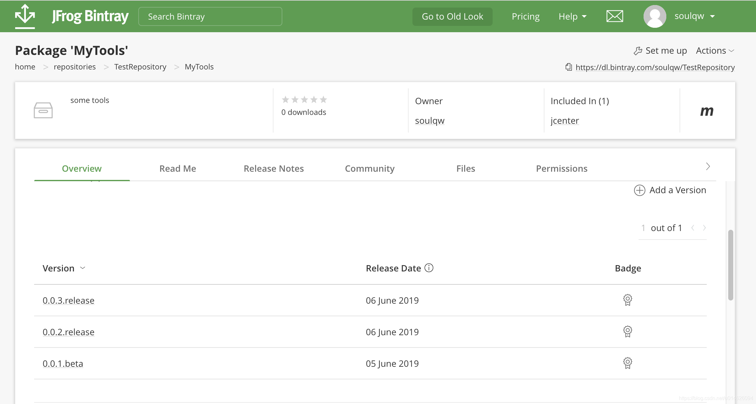Viewport: 756px width, 404px height.
Task: Click badge icon for 0.0.3.release
Action: coord(627,300)
